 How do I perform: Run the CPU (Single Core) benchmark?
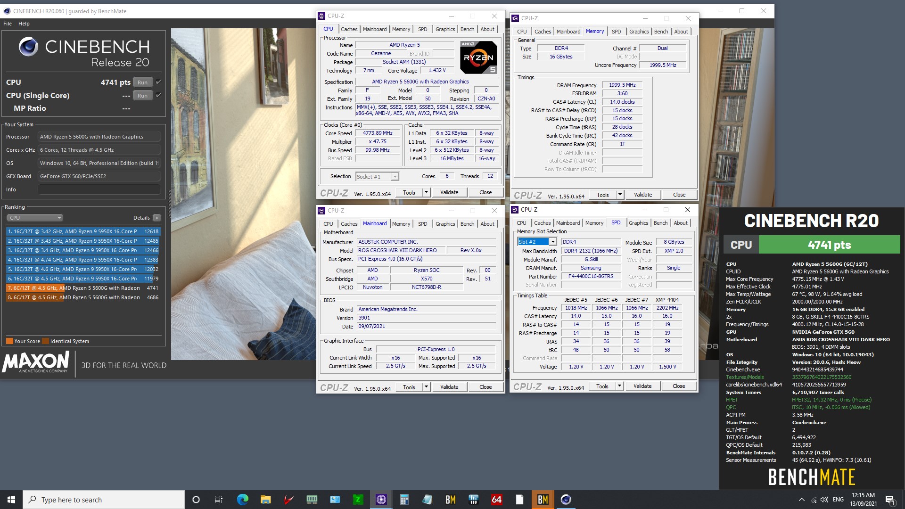(142, 95)
